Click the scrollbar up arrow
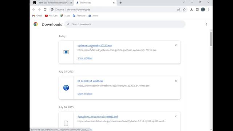233x131 pixels. click(x=211, y=31)
